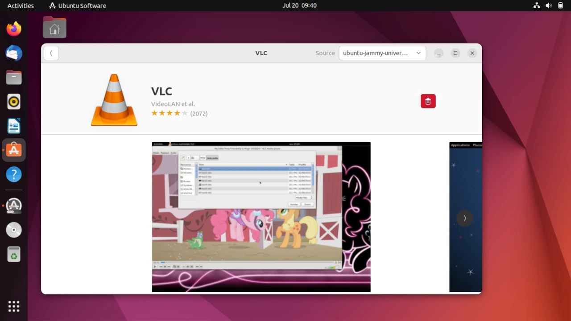
Task: Click the VLC pony screenshot thumbnail
Action: click(x=261, y=217)
